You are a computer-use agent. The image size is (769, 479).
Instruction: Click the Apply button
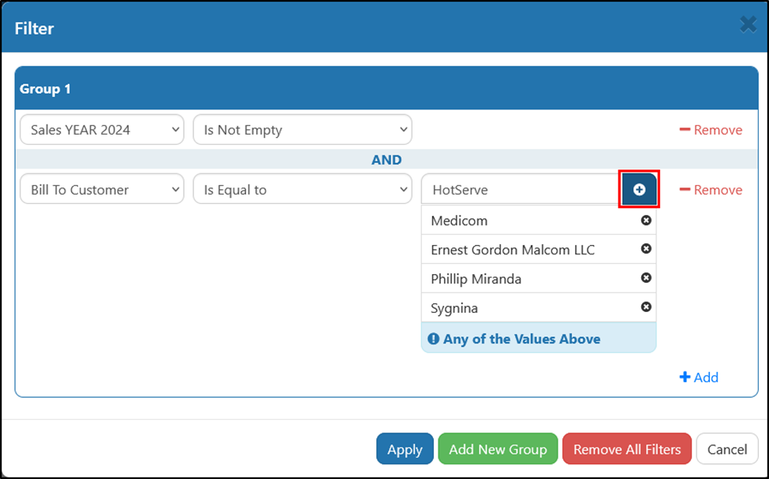405,448
